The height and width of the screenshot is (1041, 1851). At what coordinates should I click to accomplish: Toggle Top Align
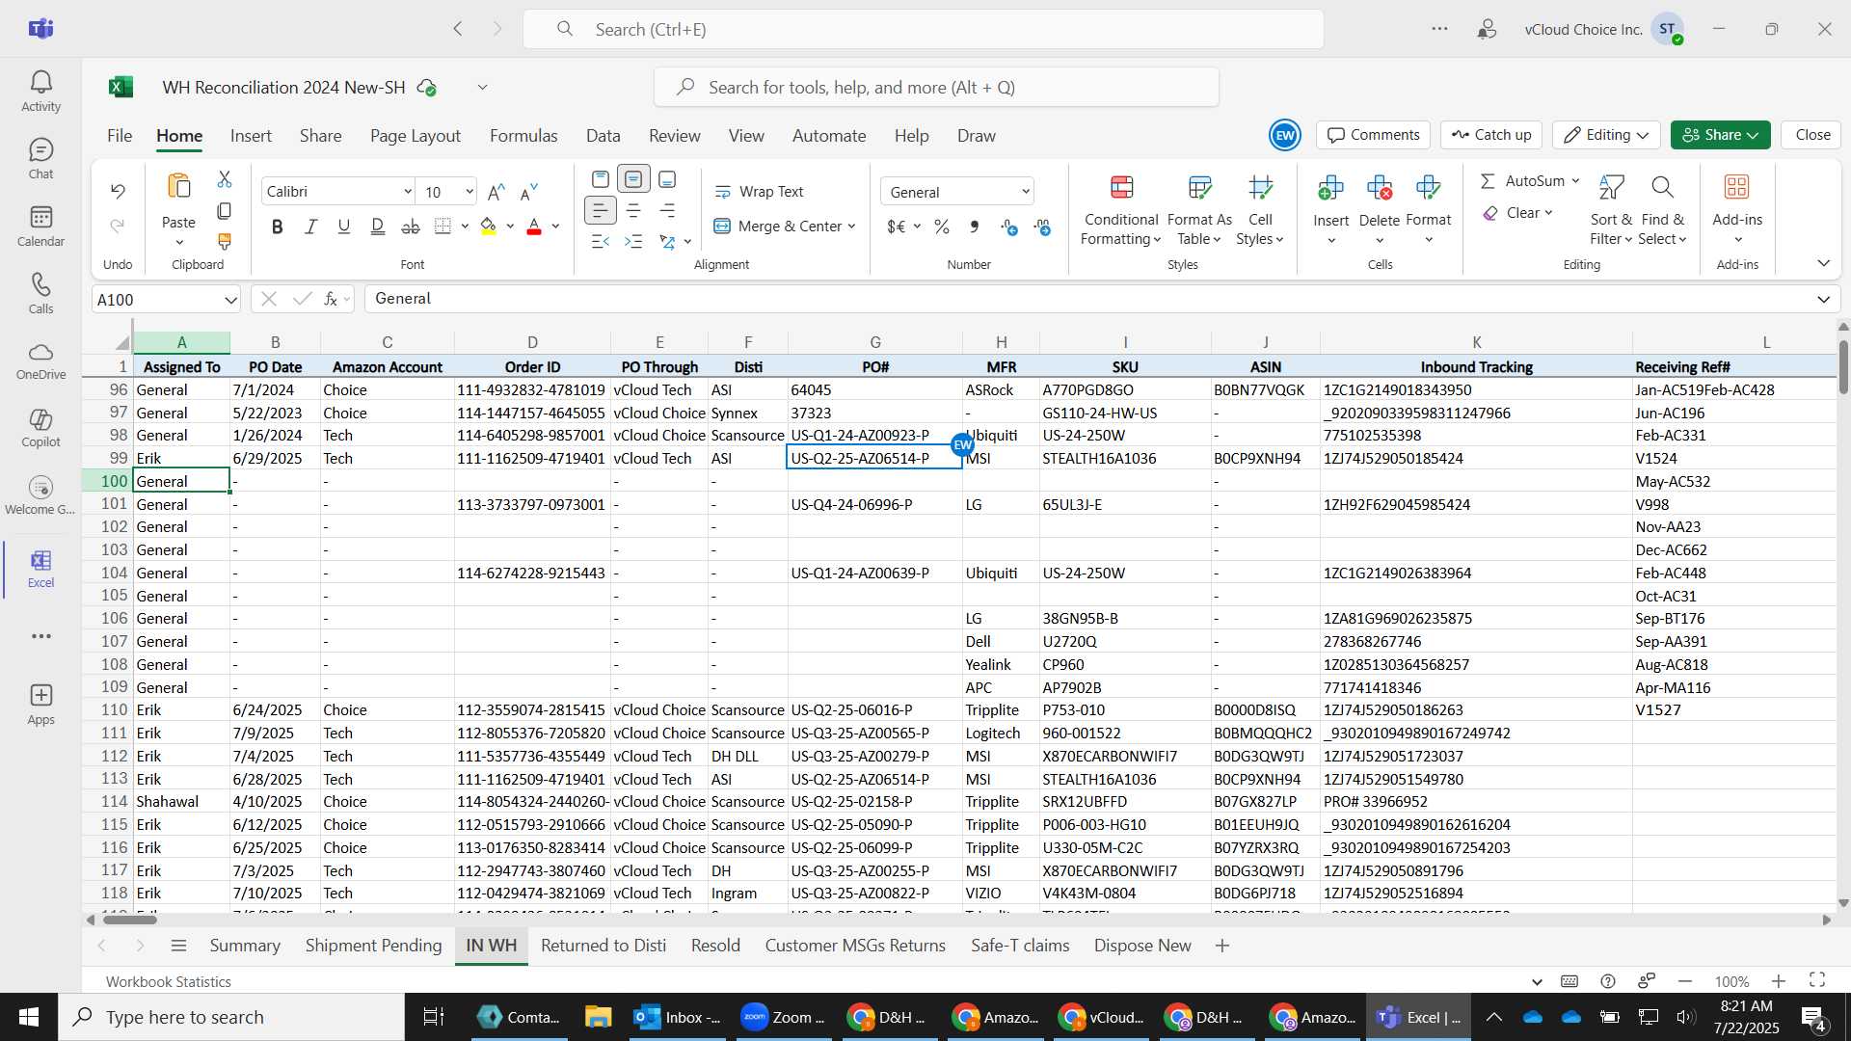tap(600, 179)
